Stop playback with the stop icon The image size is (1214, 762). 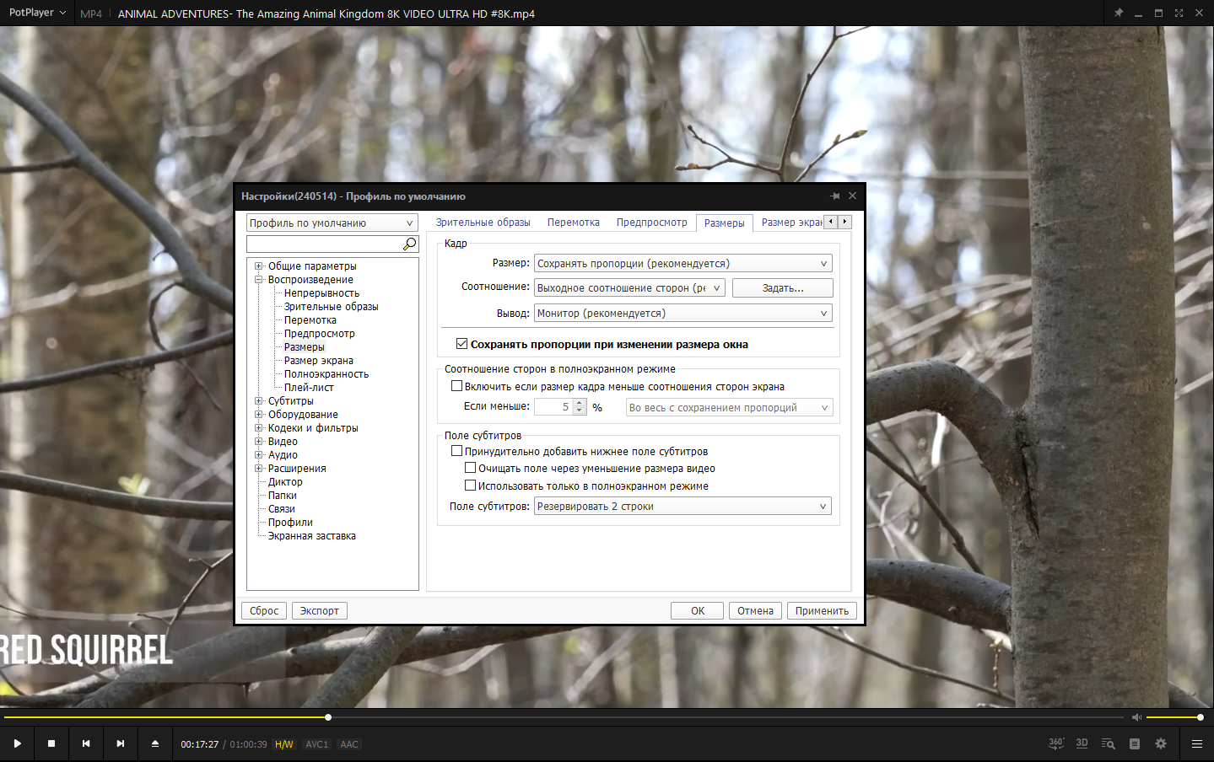(51, 743)
